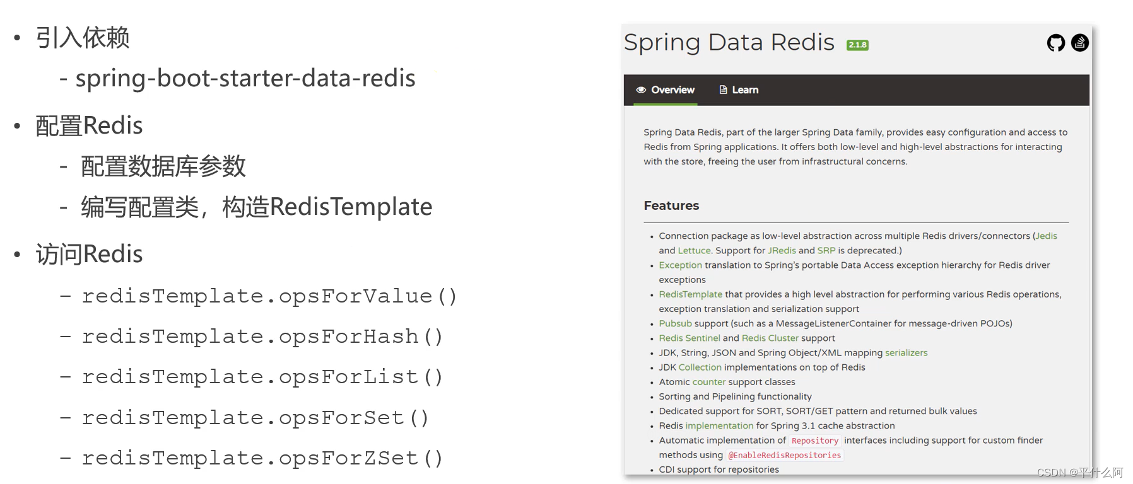Open the GitHub repository icon

pos(1055,43)
